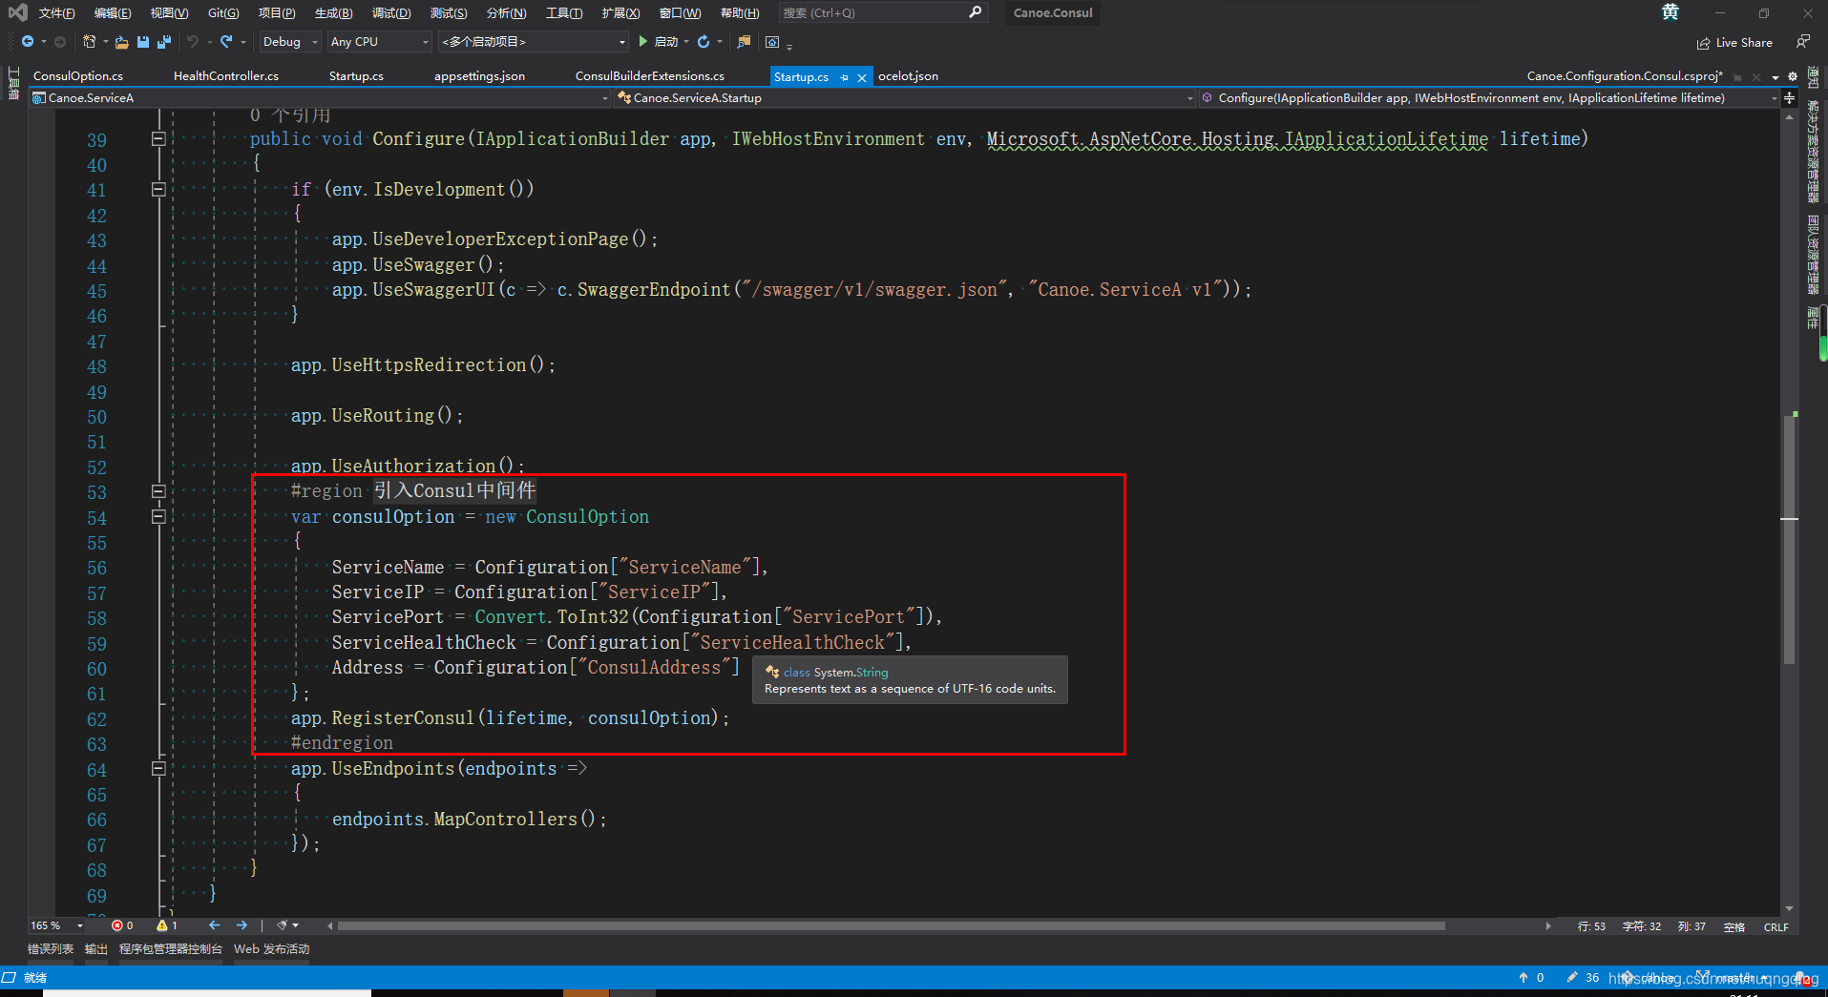Viewport: 1828px width, 997px height.
Task: Collapse the region at line 53
Action: click(158, 492)
